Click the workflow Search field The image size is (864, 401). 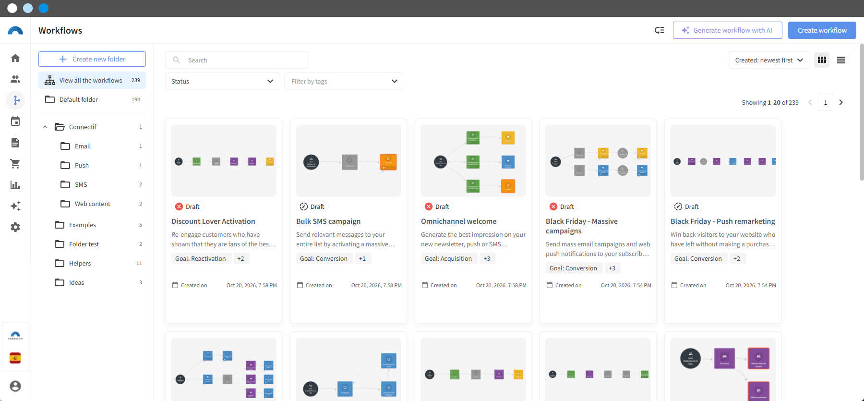click(x=237, y=60)
